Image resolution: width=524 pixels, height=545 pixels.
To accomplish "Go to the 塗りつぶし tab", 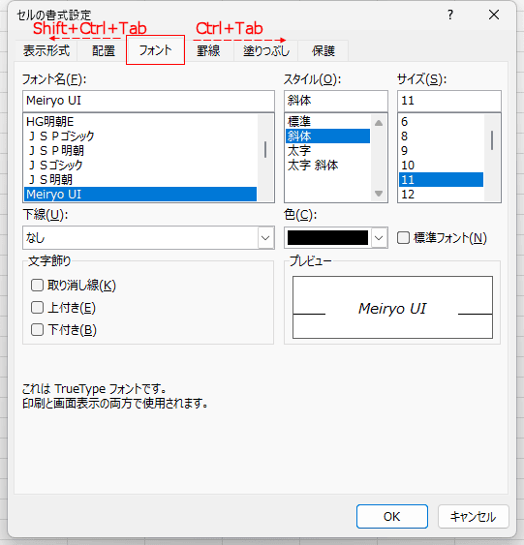I will pos(266,50).
